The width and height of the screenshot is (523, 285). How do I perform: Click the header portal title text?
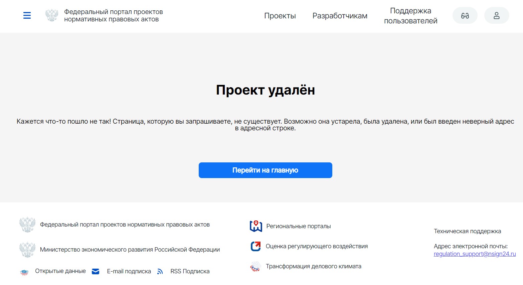click(113, 15)
